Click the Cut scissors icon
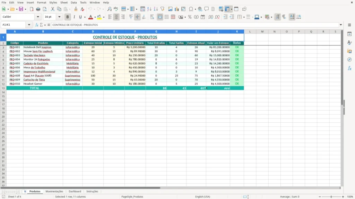 click(x=53, y=9)
